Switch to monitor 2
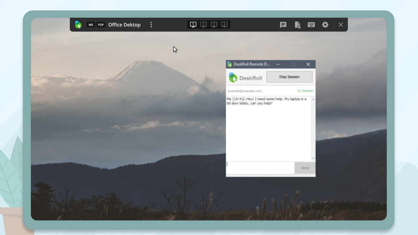Viewport: 418px width, 235px height. pos(204,25)
